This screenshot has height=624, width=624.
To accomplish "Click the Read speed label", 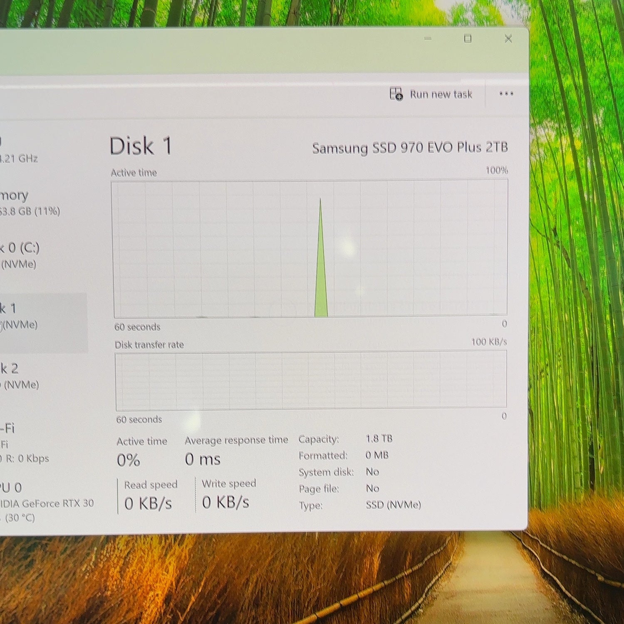I will tap(151, 485).
